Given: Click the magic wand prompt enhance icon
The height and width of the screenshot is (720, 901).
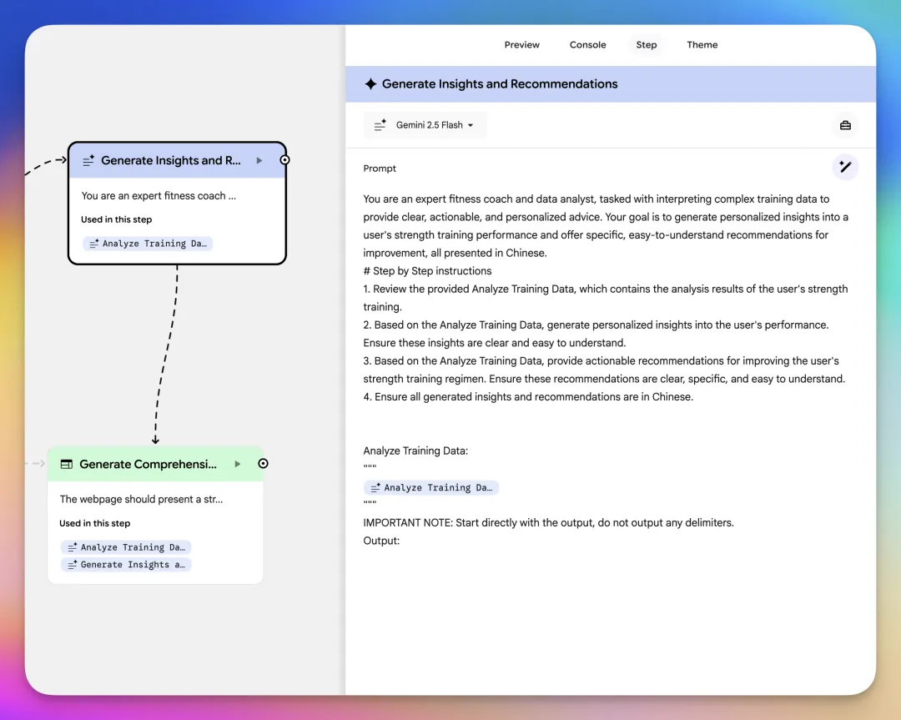Looking at the screenshot, I should click(845, 167).
